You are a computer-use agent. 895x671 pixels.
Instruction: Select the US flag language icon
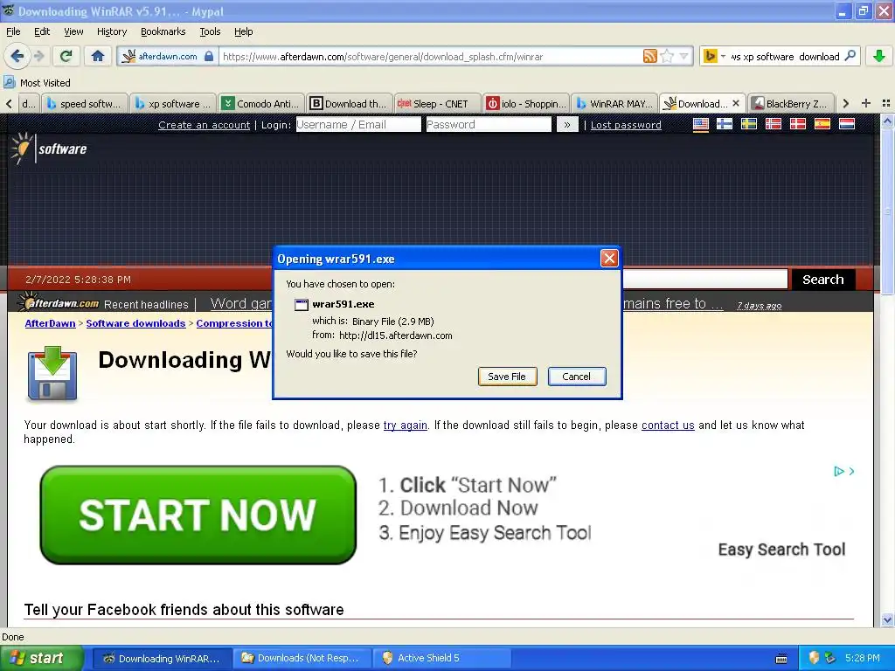coord(700,124)
